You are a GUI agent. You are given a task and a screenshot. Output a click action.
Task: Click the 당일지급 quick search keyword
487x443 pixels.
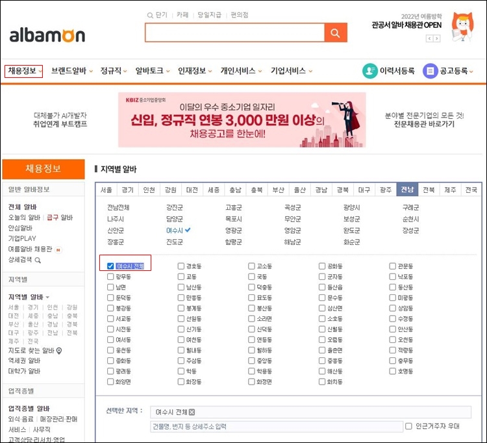tap(209, 15)
